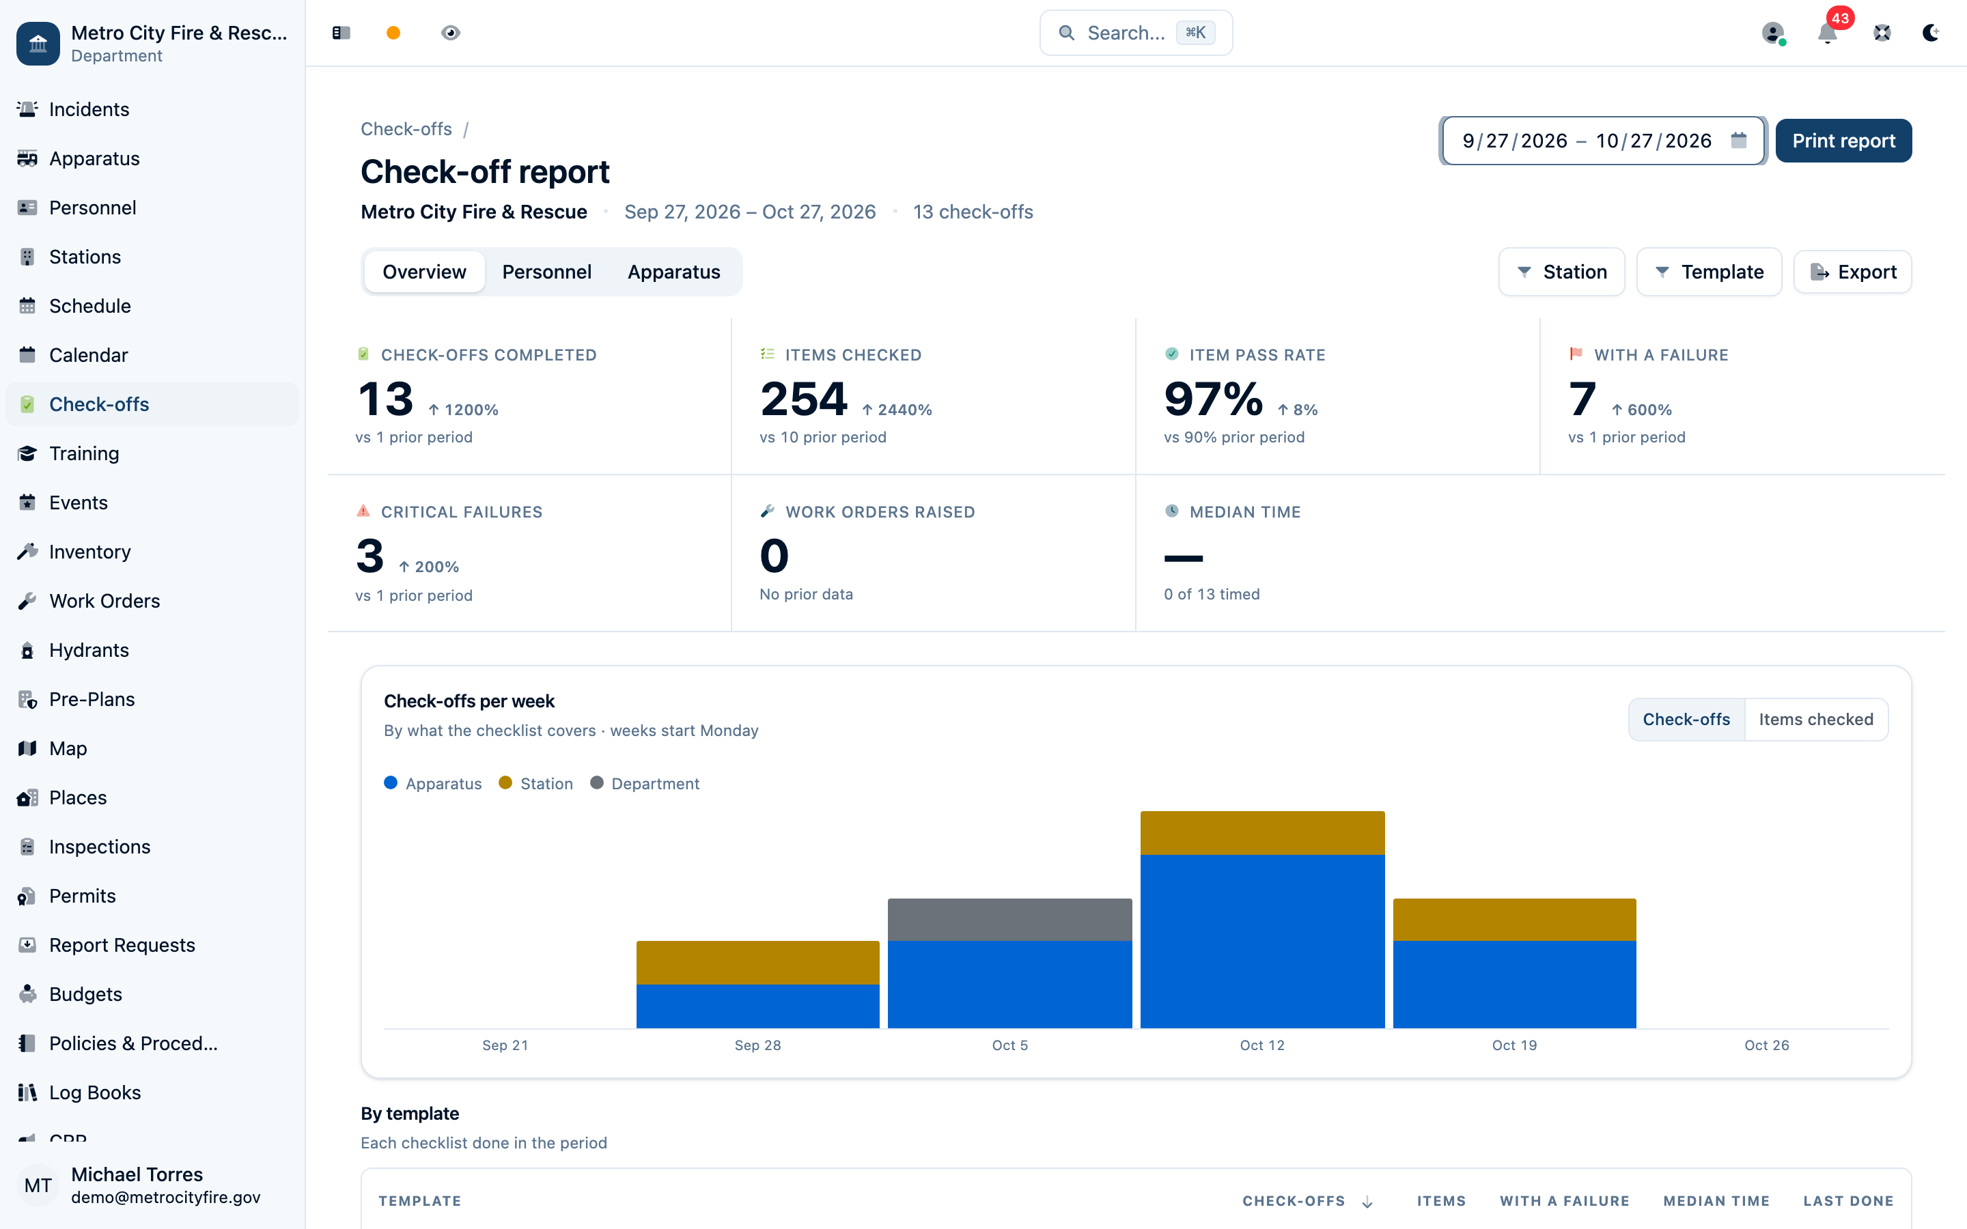1967x1229 pixels.
Task: Follow the Check-offs breadcrumb link
Action: point(406,129)
